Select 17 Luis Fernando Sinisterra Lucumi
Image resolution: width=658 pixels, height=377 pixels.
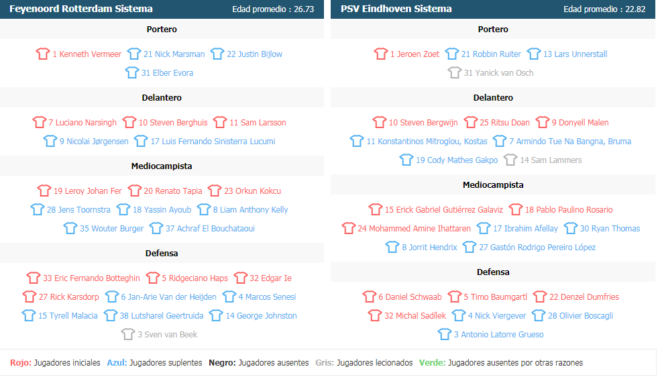(x=213, y=142)
